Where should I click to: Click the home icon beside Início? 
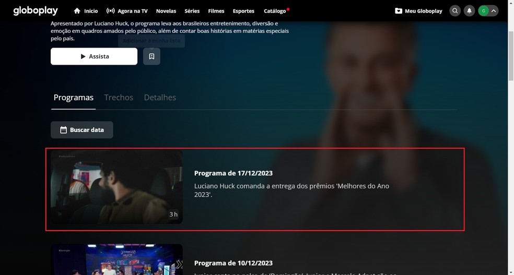pyautogui.click(x=77, y=11)
